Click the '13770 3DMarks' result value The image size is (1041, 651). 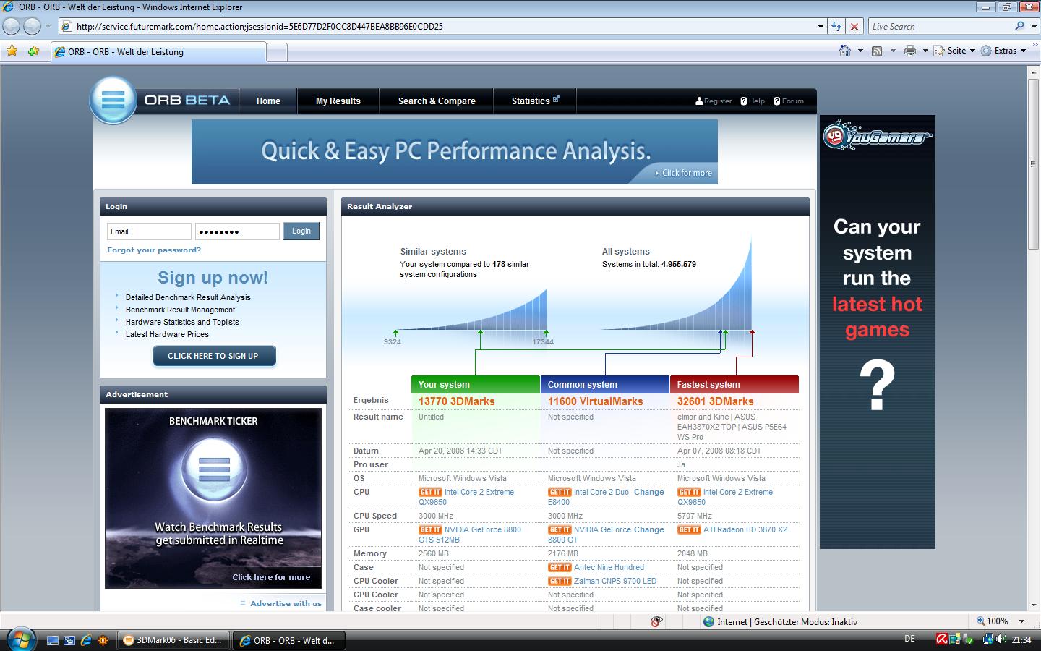pyautogui.click(x=457, y=401)
